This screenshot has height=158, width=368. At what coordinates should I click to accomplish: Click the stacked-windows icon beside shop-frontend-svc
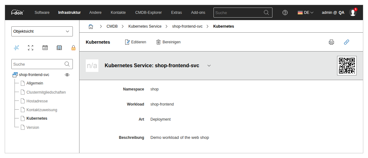[x=15, y=75]
